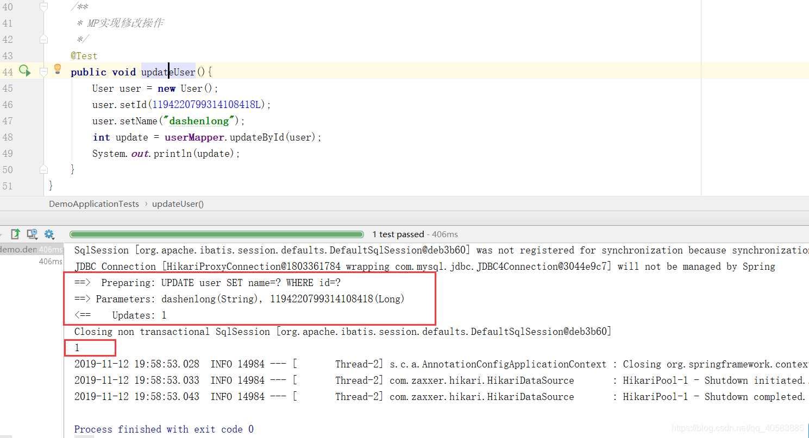Click the fold marker at line 42
The width and height of the screenshot is (809, 438).
tap(44, 40)
